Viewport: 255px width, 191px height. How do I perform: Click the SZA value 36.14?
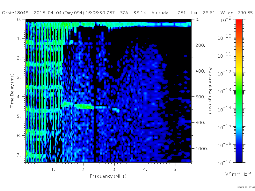pyautogui.click(x=140, y=13)
